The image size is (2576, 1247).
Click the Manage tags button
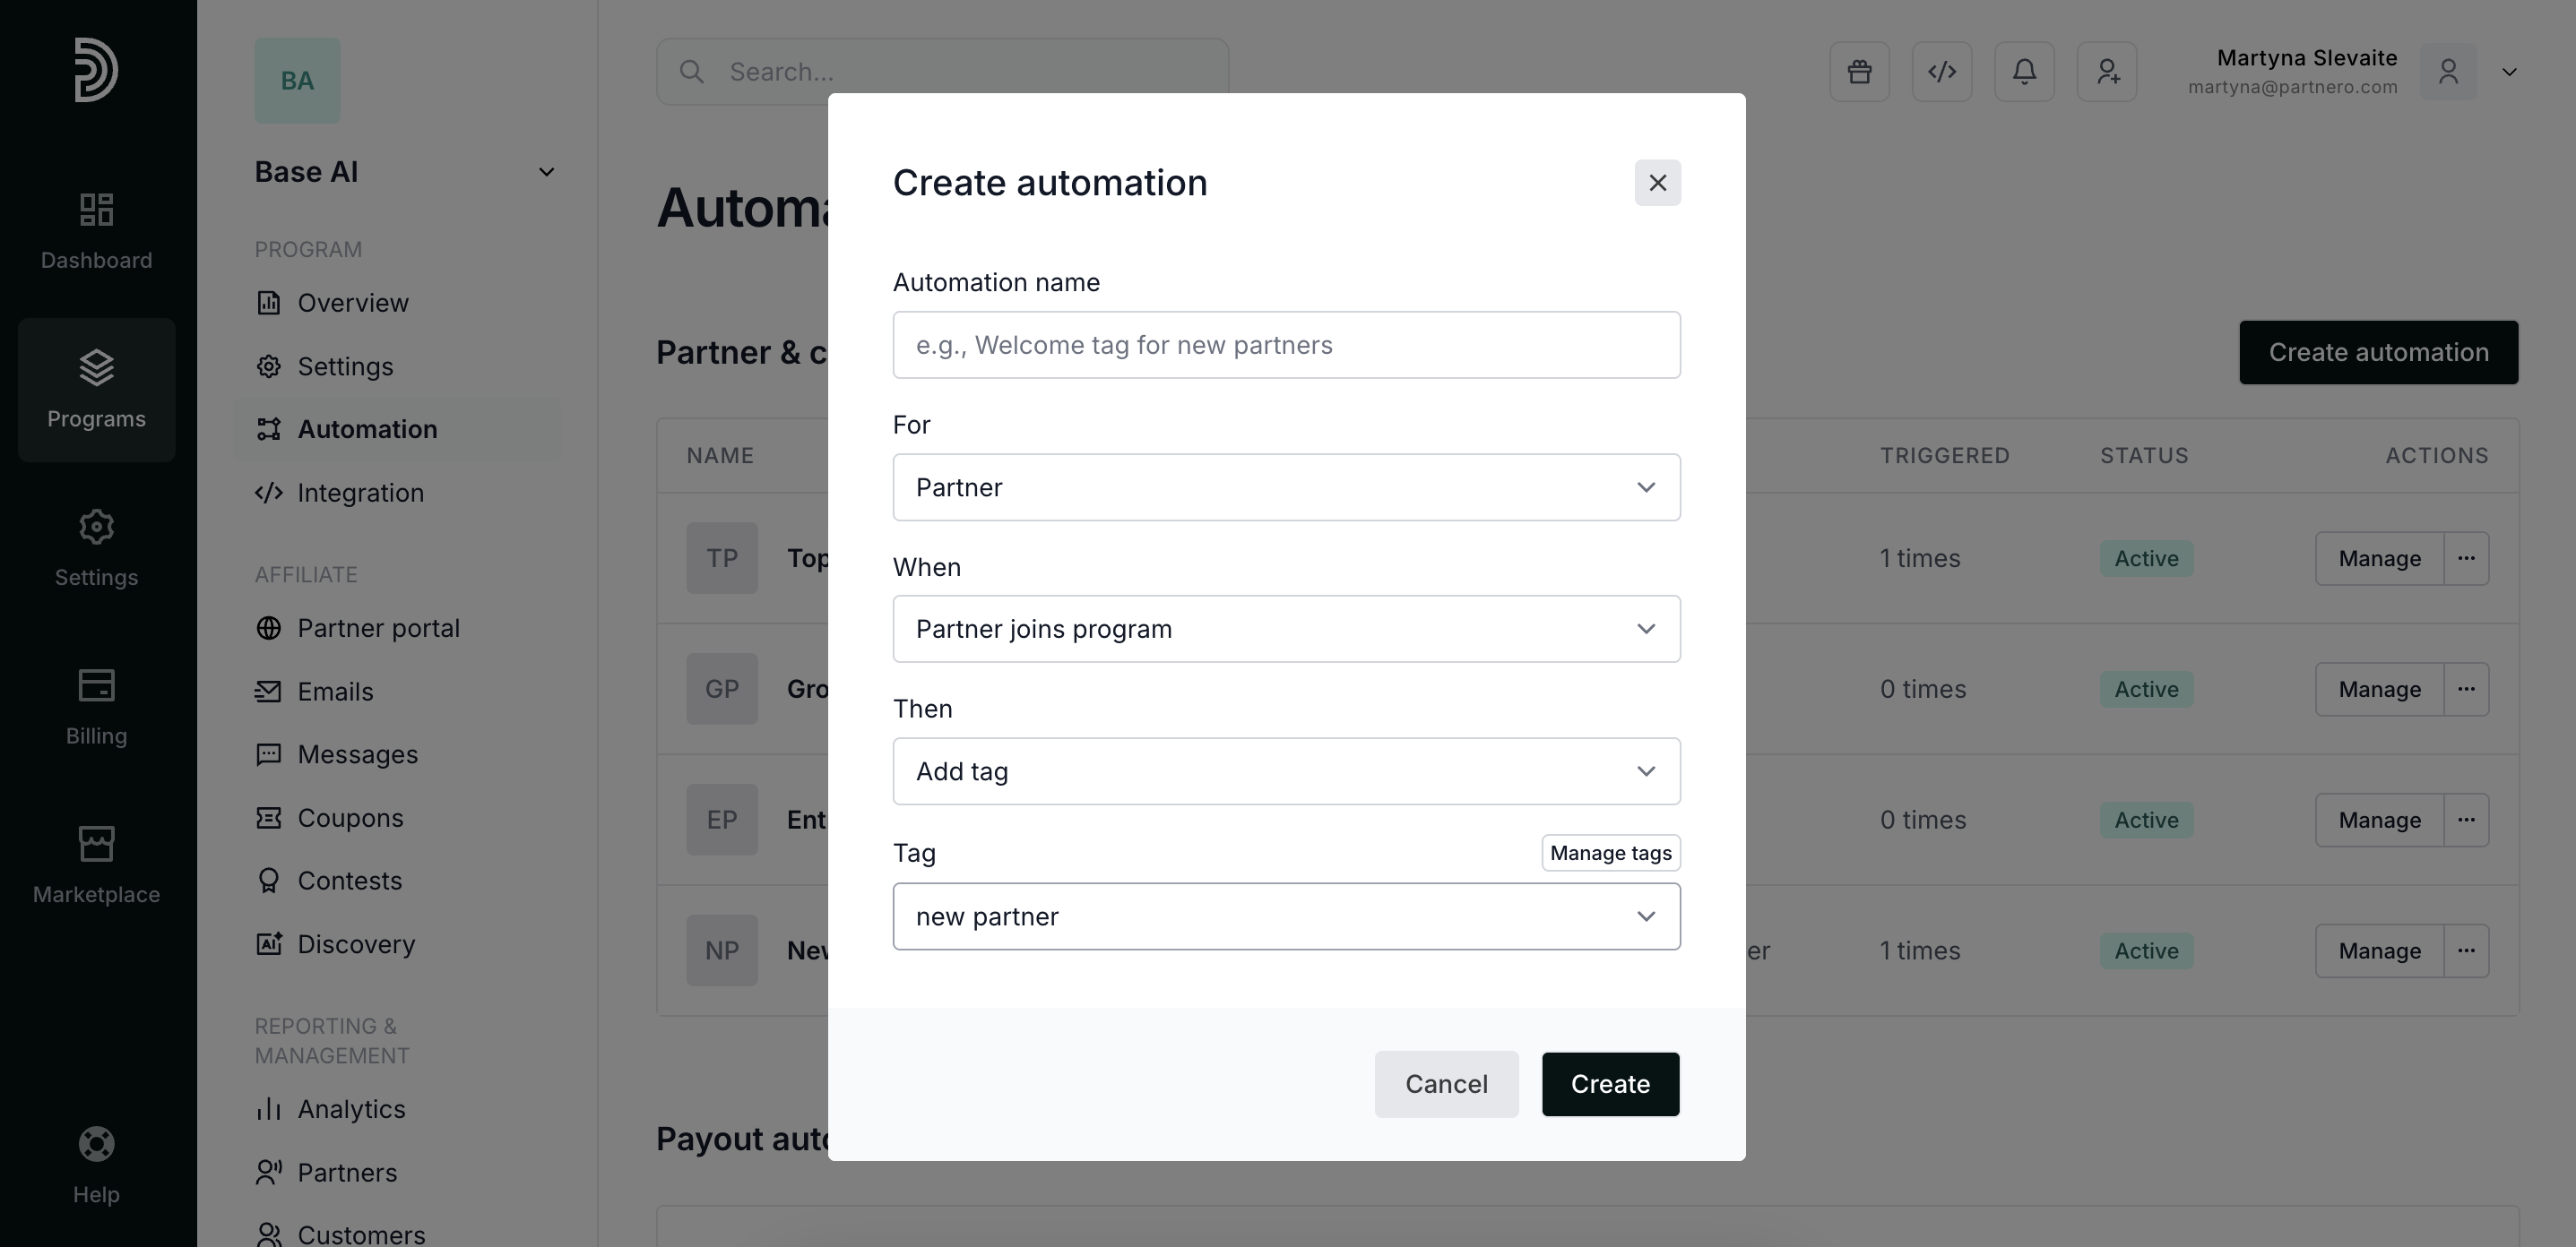pyautogui.click(x=1610, y=854)
